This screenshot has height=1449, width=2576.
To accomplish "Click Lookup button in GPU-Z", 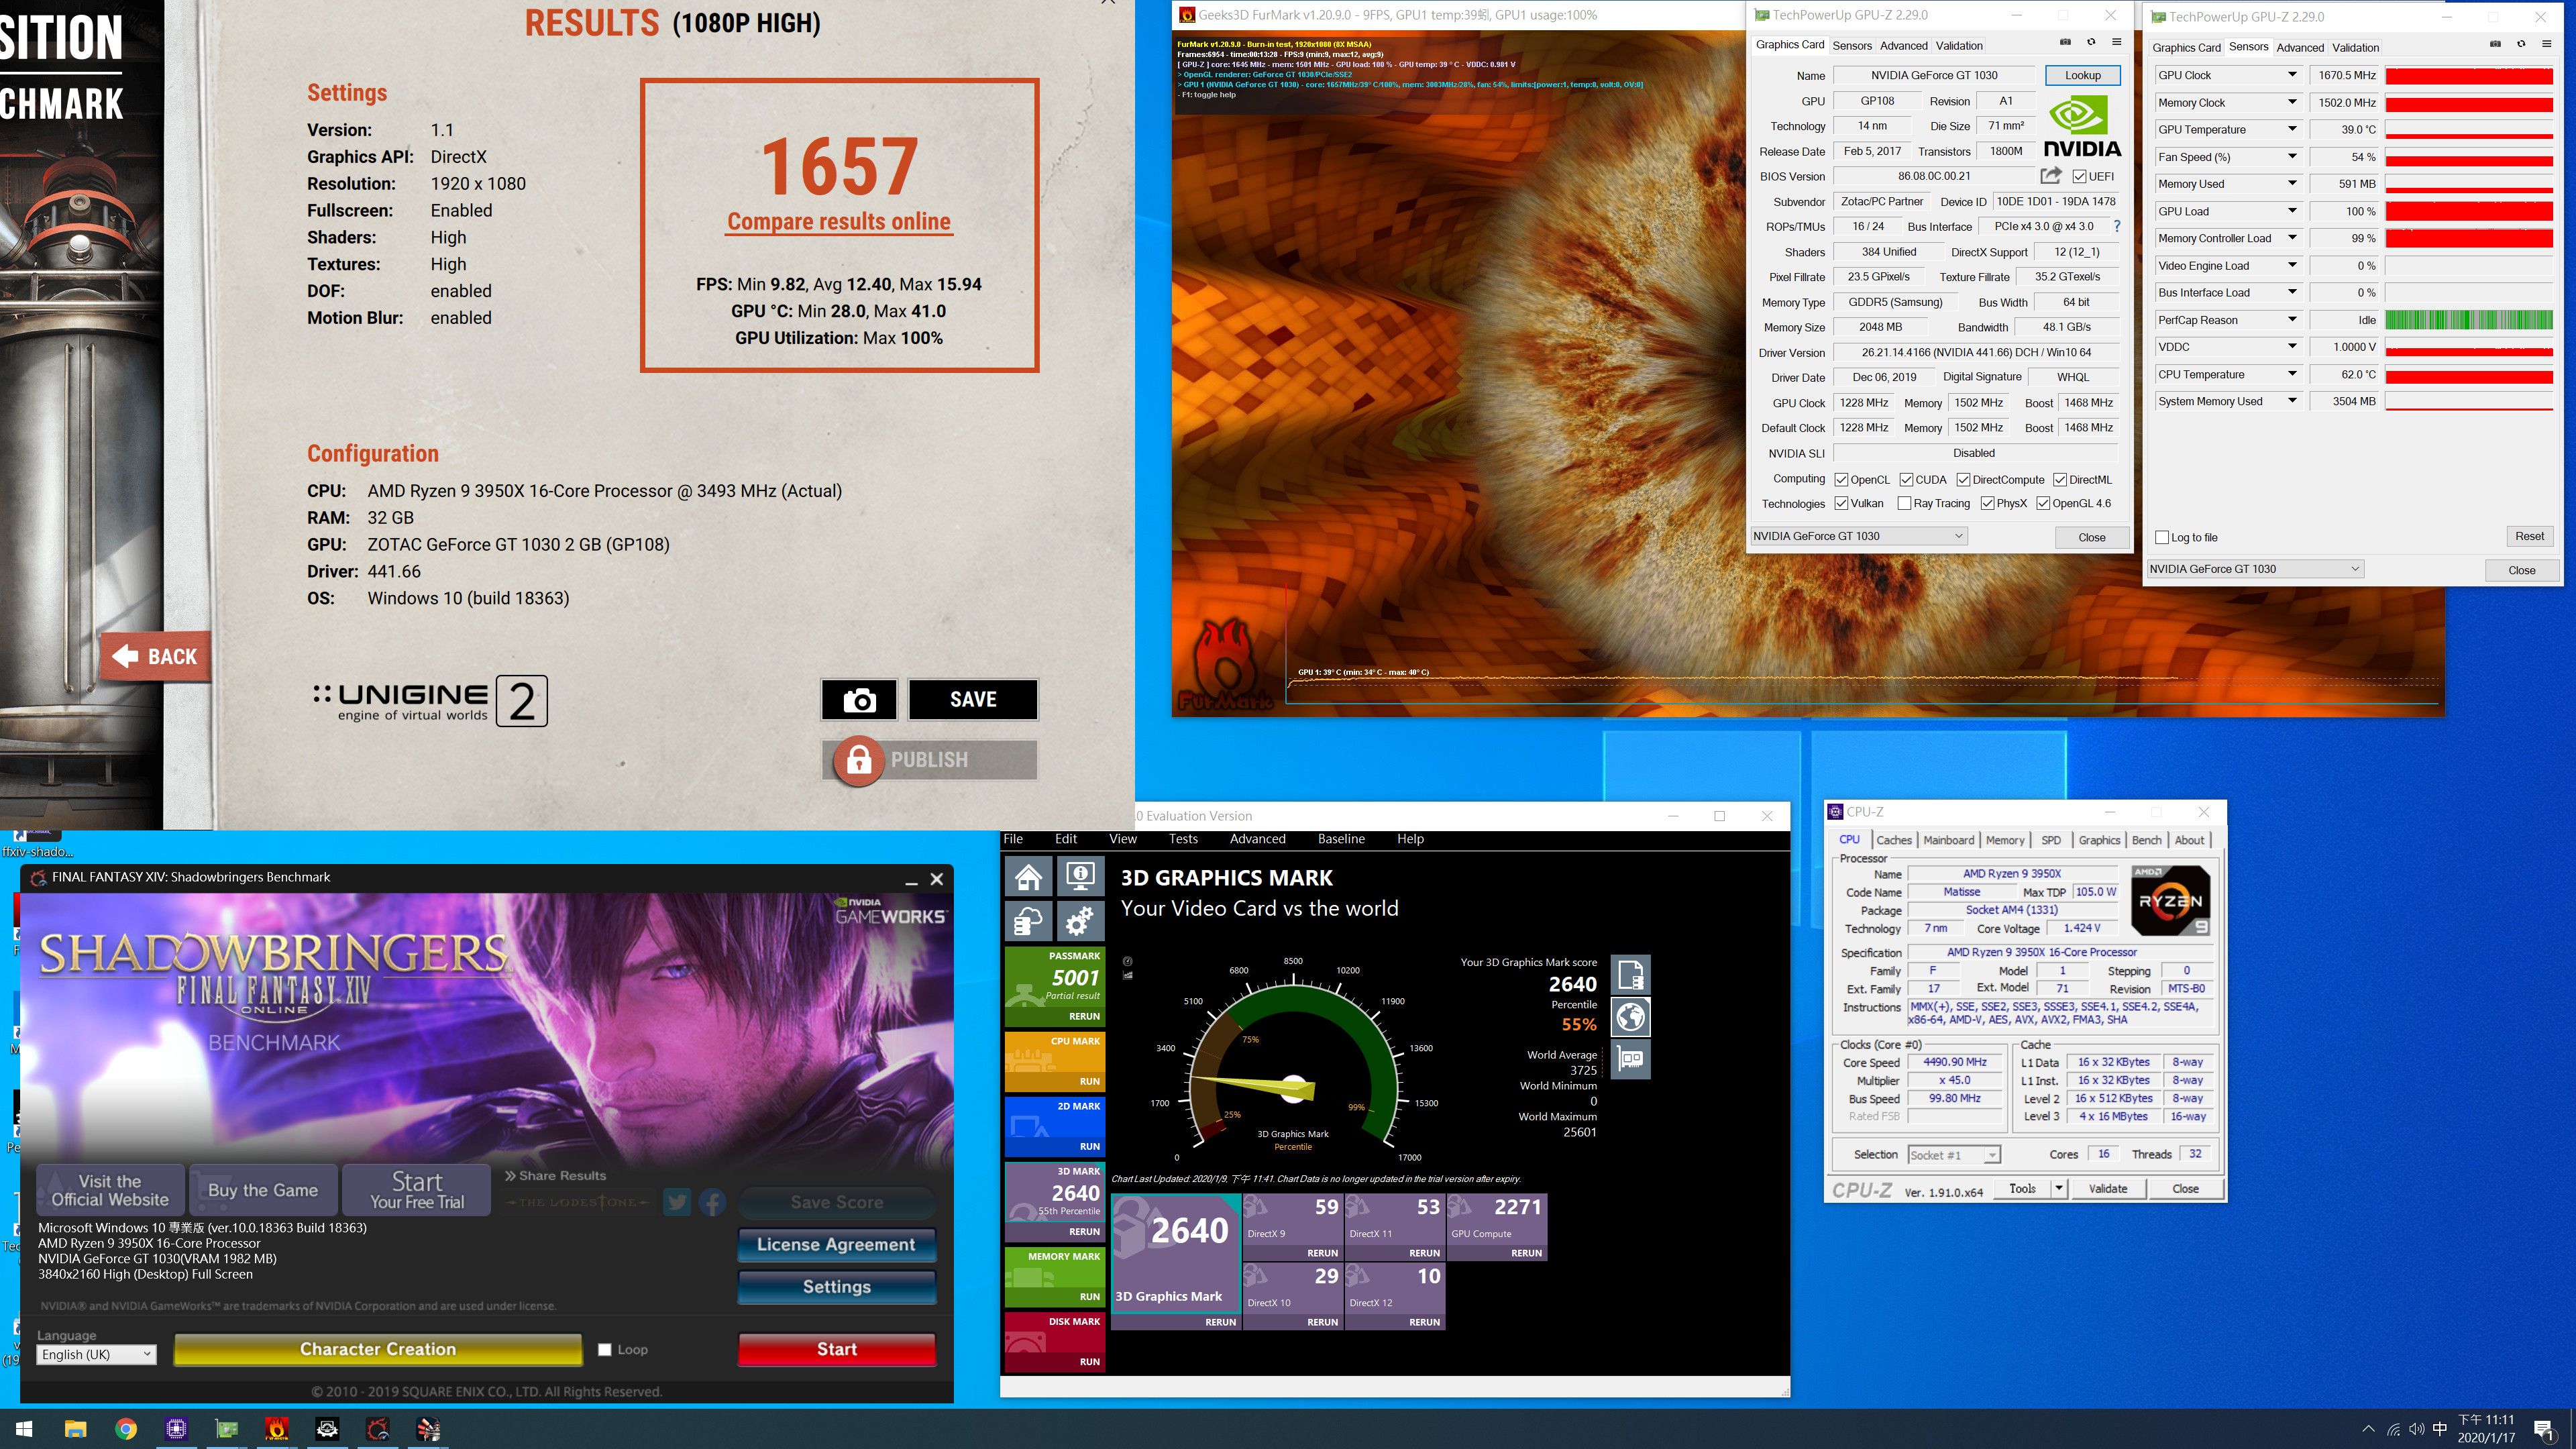I will 2082,75.
